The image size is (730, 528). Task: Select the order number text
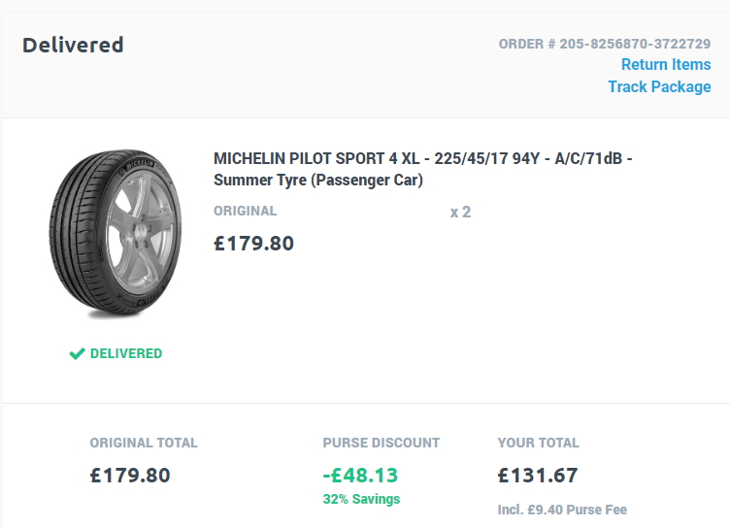(605, 44)
